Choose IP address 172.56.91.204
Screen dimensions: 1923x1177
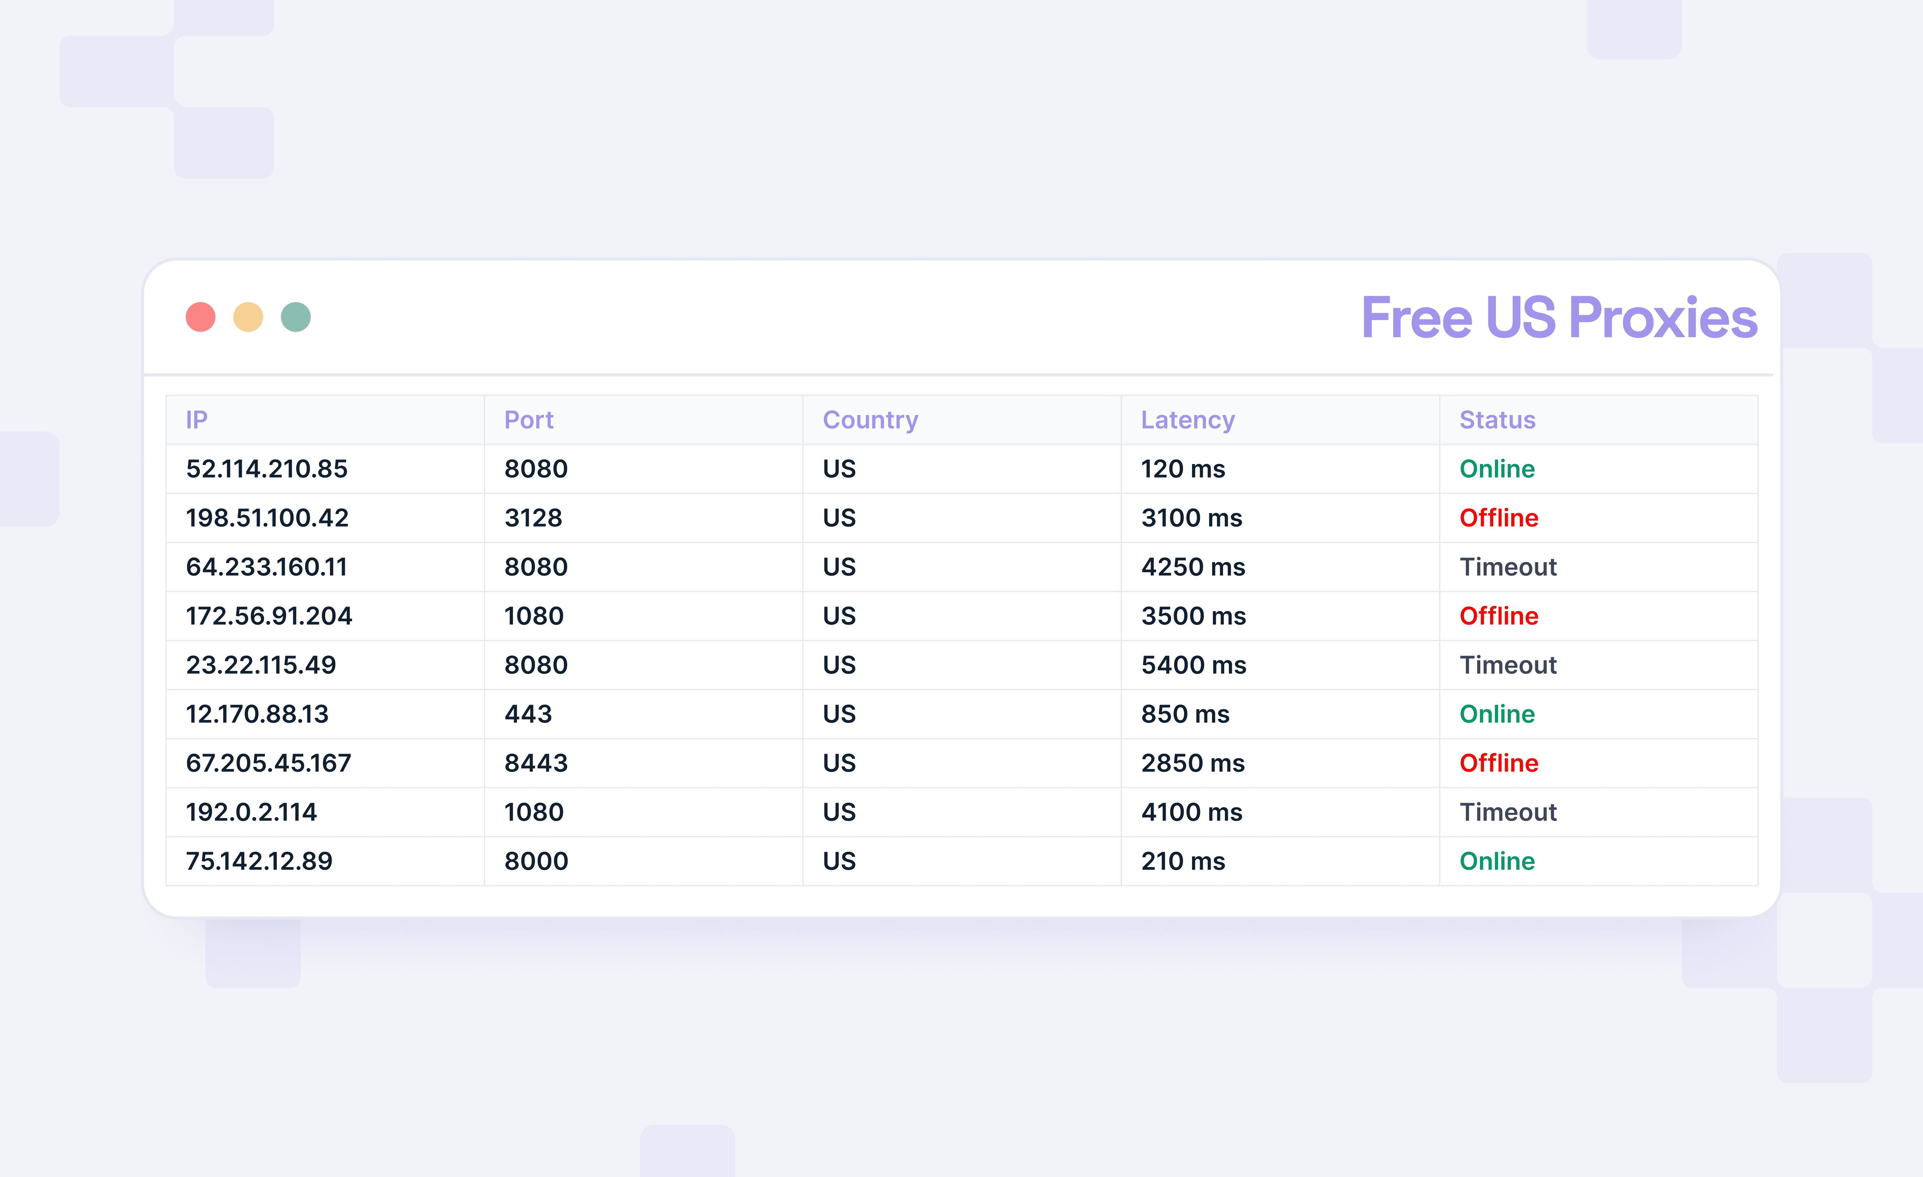coord(269,616)
